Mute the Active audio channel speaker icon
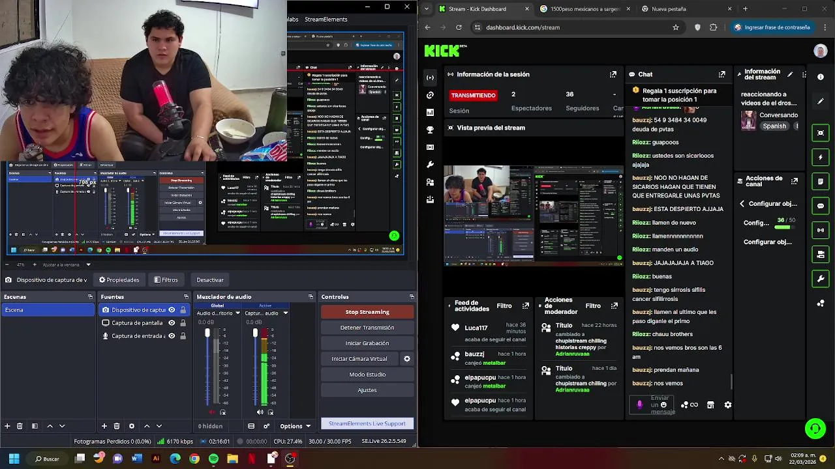This screenshot has width=835, height=469. [260, 412]
